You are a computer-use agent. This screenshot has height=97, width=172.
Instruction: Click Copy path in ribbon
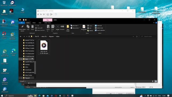pyautogui.click(x=39, y=28)
